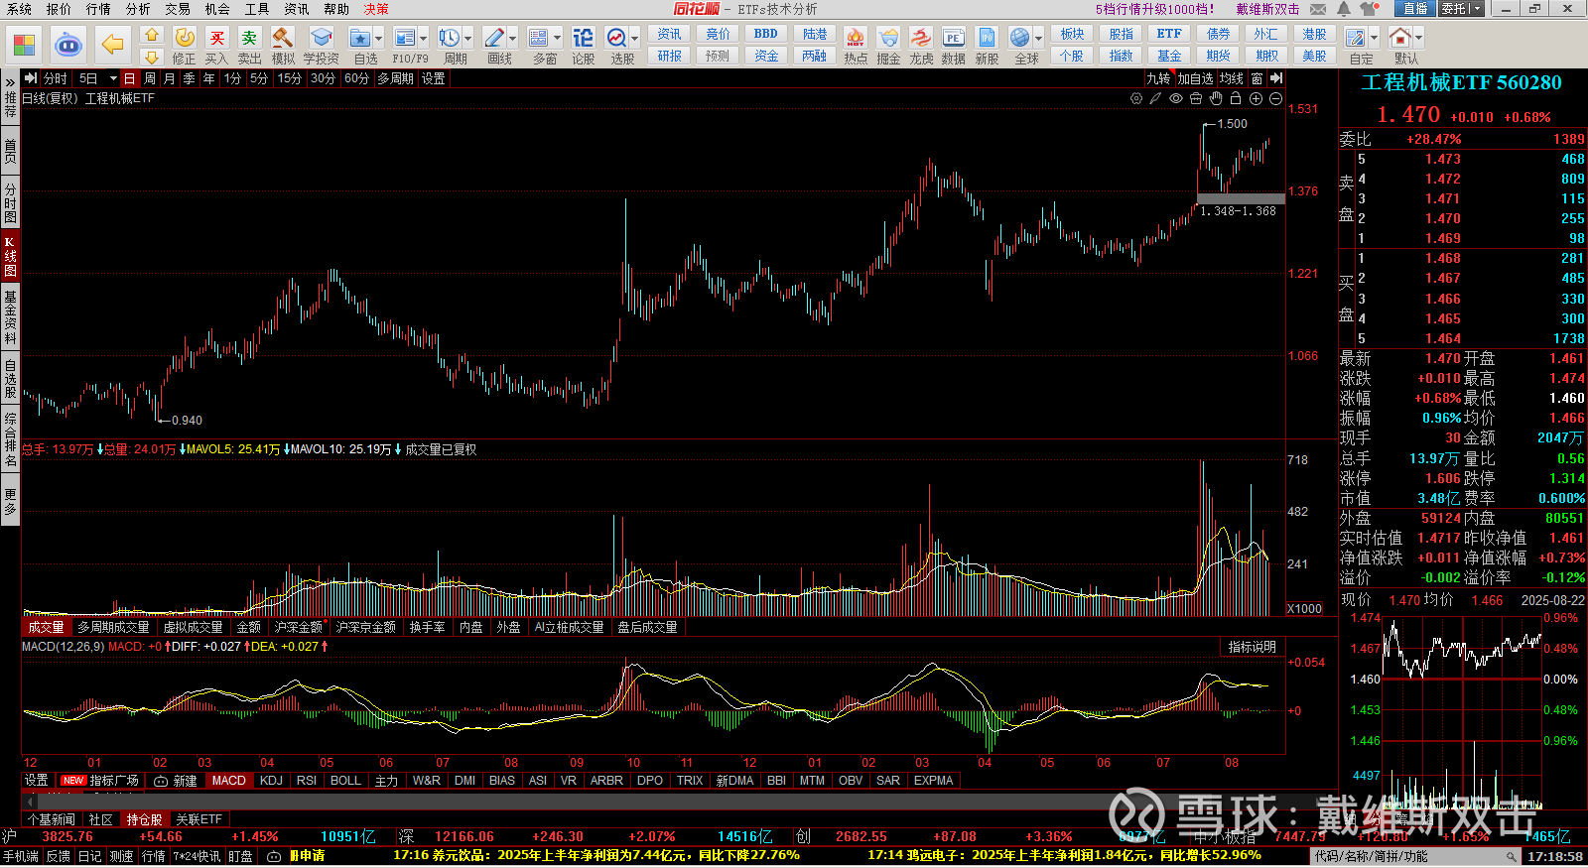The height and width of the screenshot is (868, 1588).
Task: Expand the 画线 drawing dropdown arrow
Action: click(513, 39)
